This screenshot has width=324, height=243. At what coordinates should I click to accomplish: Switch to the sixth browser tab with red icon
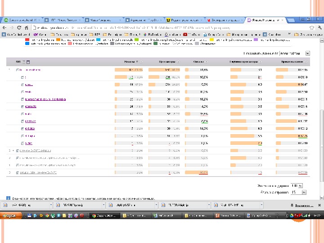click(225, 20)
